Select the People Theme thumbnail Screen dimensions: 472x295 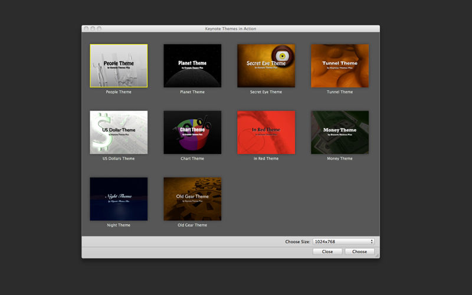(x=119, y=65)
